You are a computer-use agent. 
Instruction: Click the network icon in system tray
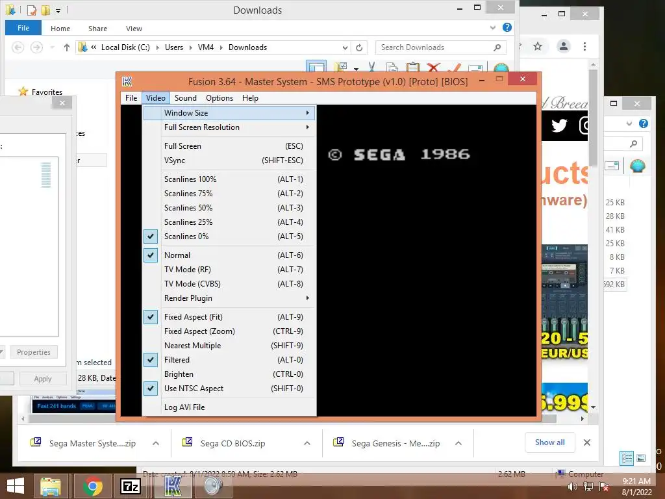click(x=588, y=487)
